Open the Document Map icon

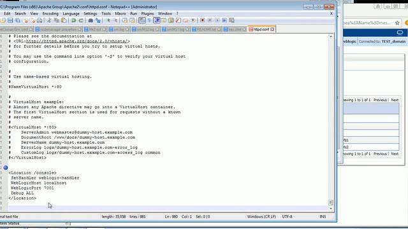click(x=171, y=20)
